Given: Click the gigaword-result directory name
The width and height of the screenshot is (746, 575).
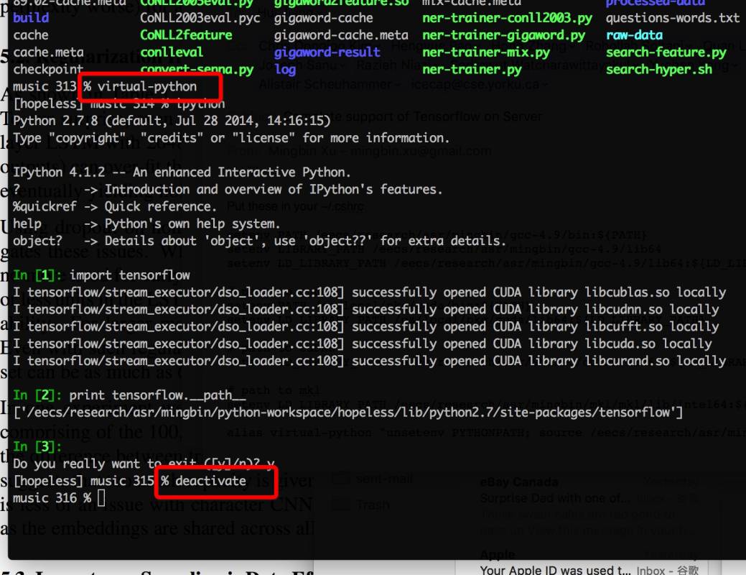Looking at the screenshot, I should 327,52.
